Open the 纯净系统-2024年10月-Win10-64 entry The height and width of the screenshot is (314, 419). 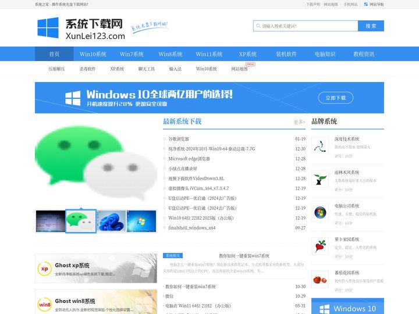(x=212, y=149)
